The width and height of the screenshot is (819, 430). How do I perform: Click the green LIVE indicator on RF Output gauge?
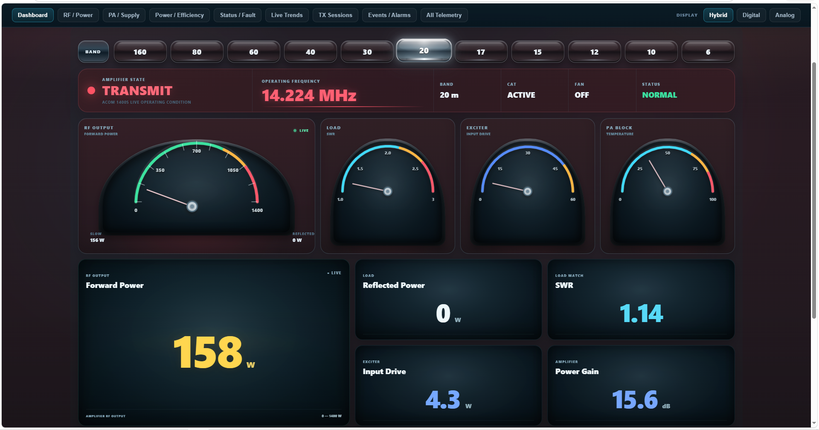point(301,131)
